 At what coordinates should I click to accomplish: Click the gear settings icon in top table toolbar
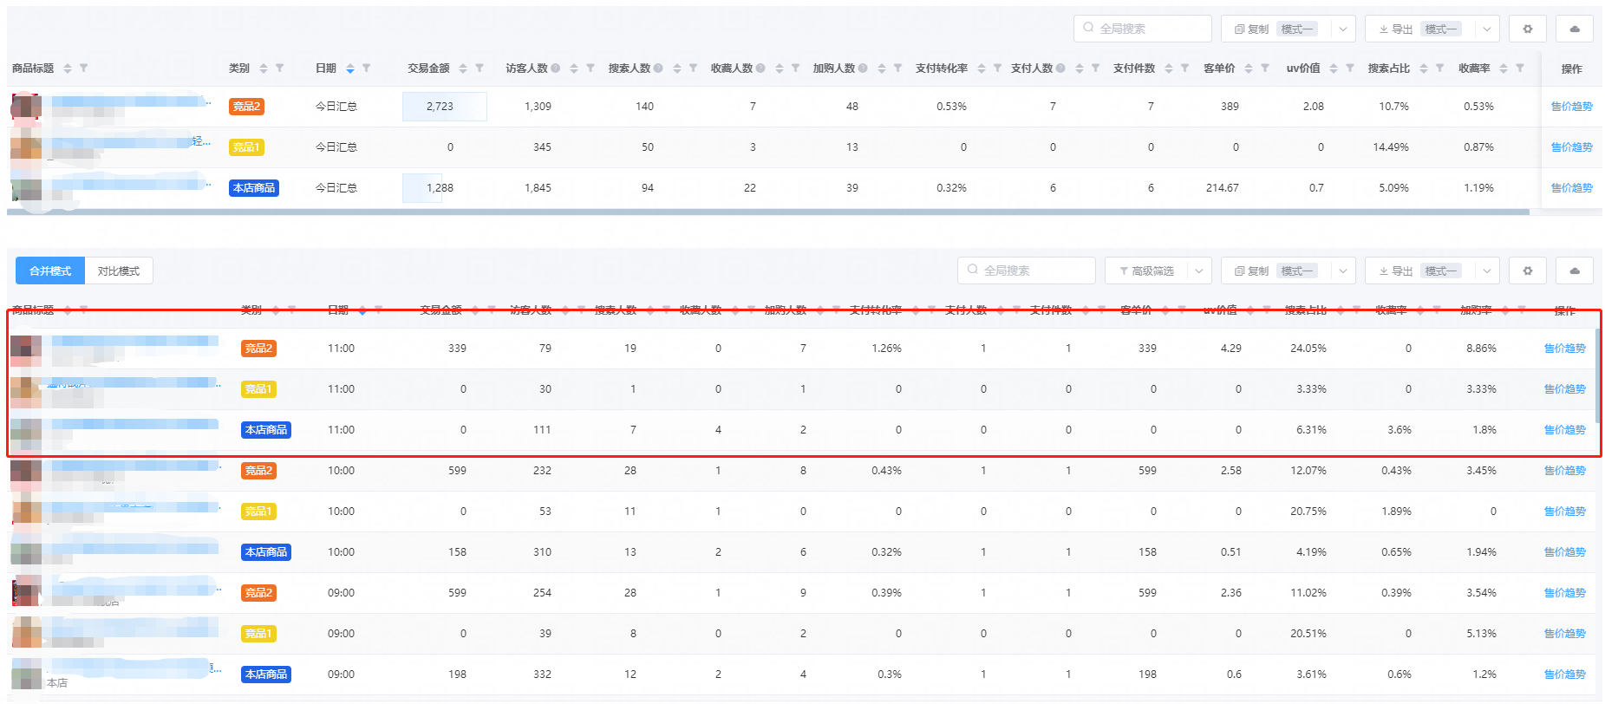click(x=1527, y=29)
